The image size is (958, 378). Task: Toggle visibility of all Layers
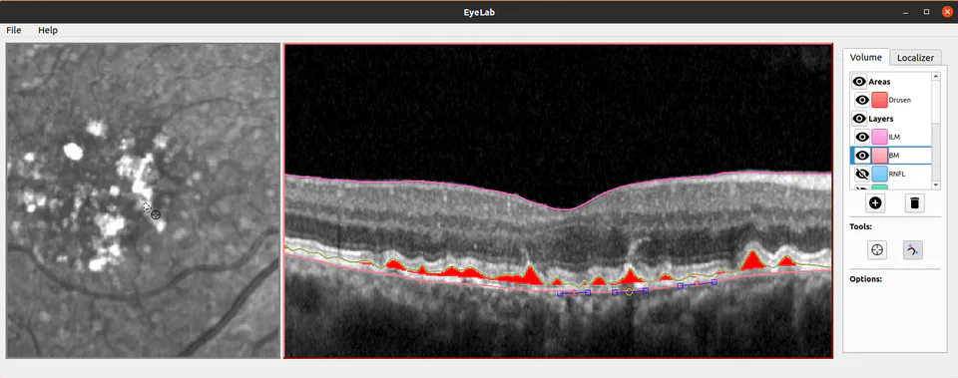[x=859, y=119]
